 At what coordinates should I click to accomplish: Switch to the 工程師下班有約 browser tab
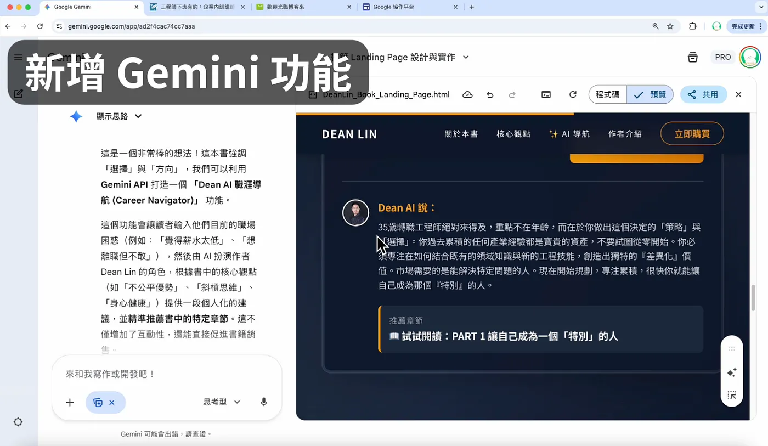coord(198,7)
